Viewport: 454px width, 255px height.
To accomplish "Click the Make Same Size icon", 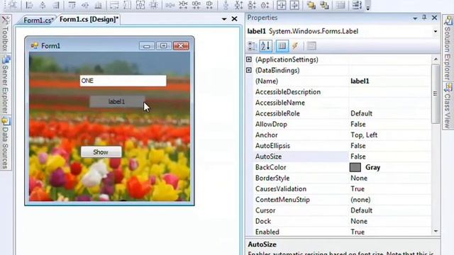I will click(140, 5).
